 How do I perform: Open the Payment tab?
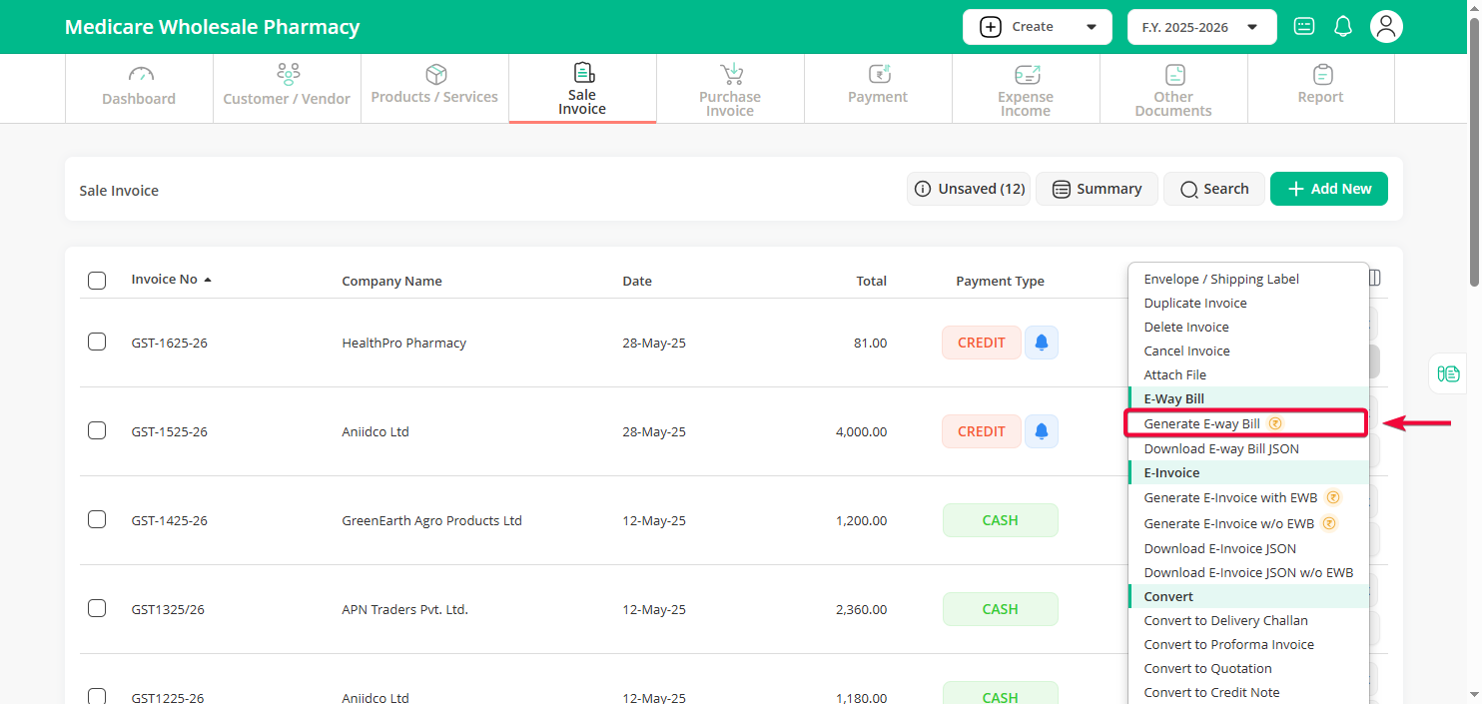pos(878,88)
